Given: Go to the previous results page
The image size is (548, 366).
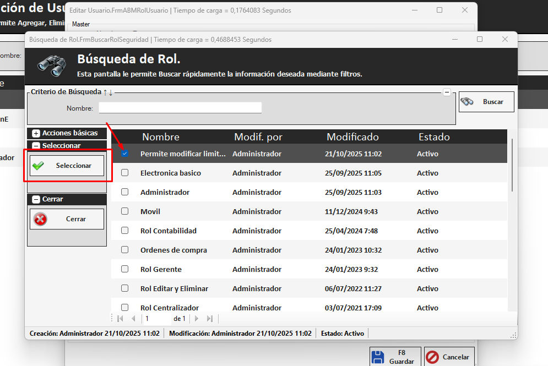Looking at the screenshot, I should [x=133, y=319].
